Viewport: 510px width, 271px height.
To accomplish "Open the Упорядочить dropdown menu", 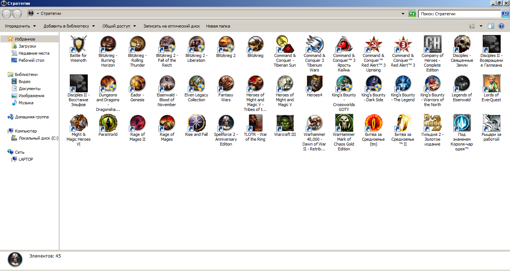I will click(20, 26).
